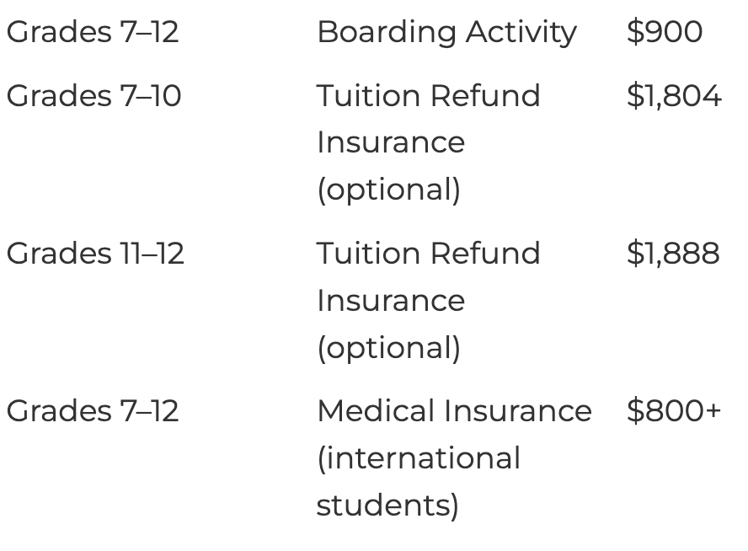Click Insurance line in the Grades 7–10 row
This screenshot has height=551, width=748.
click(391, 142)
